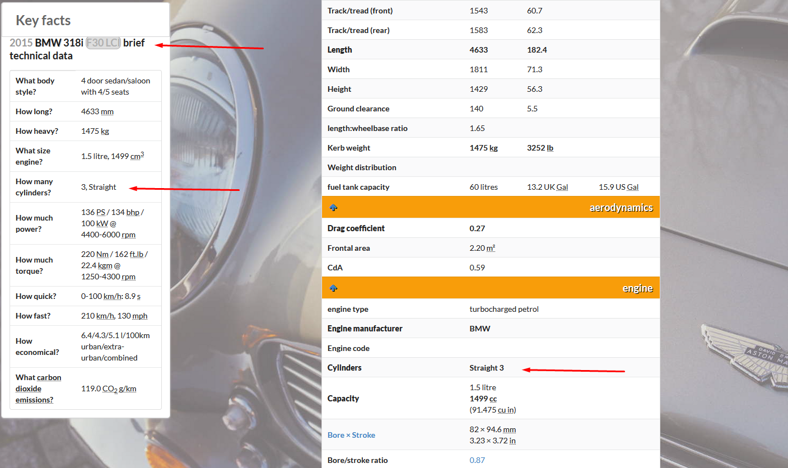Click the 'How economical?' row label
The image size is (788, 468).
click(x=38, y=347)
